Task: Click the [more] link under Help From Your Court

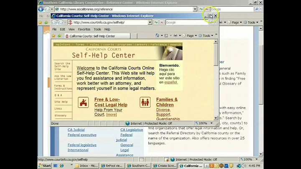Action: click(x=111, y=115)
